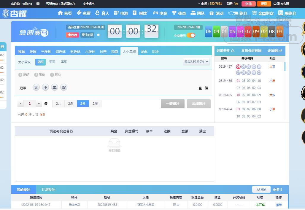Click the hide-balance eye icon
305x210 pixels.
(236, 4)
